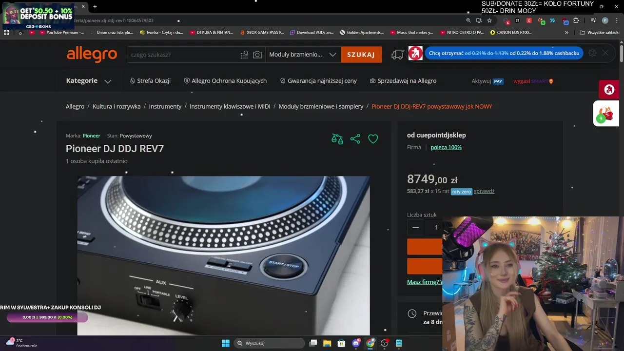624x351 pixels.
Task: Close the cashback bar with X
Action: tap(605, 53)
